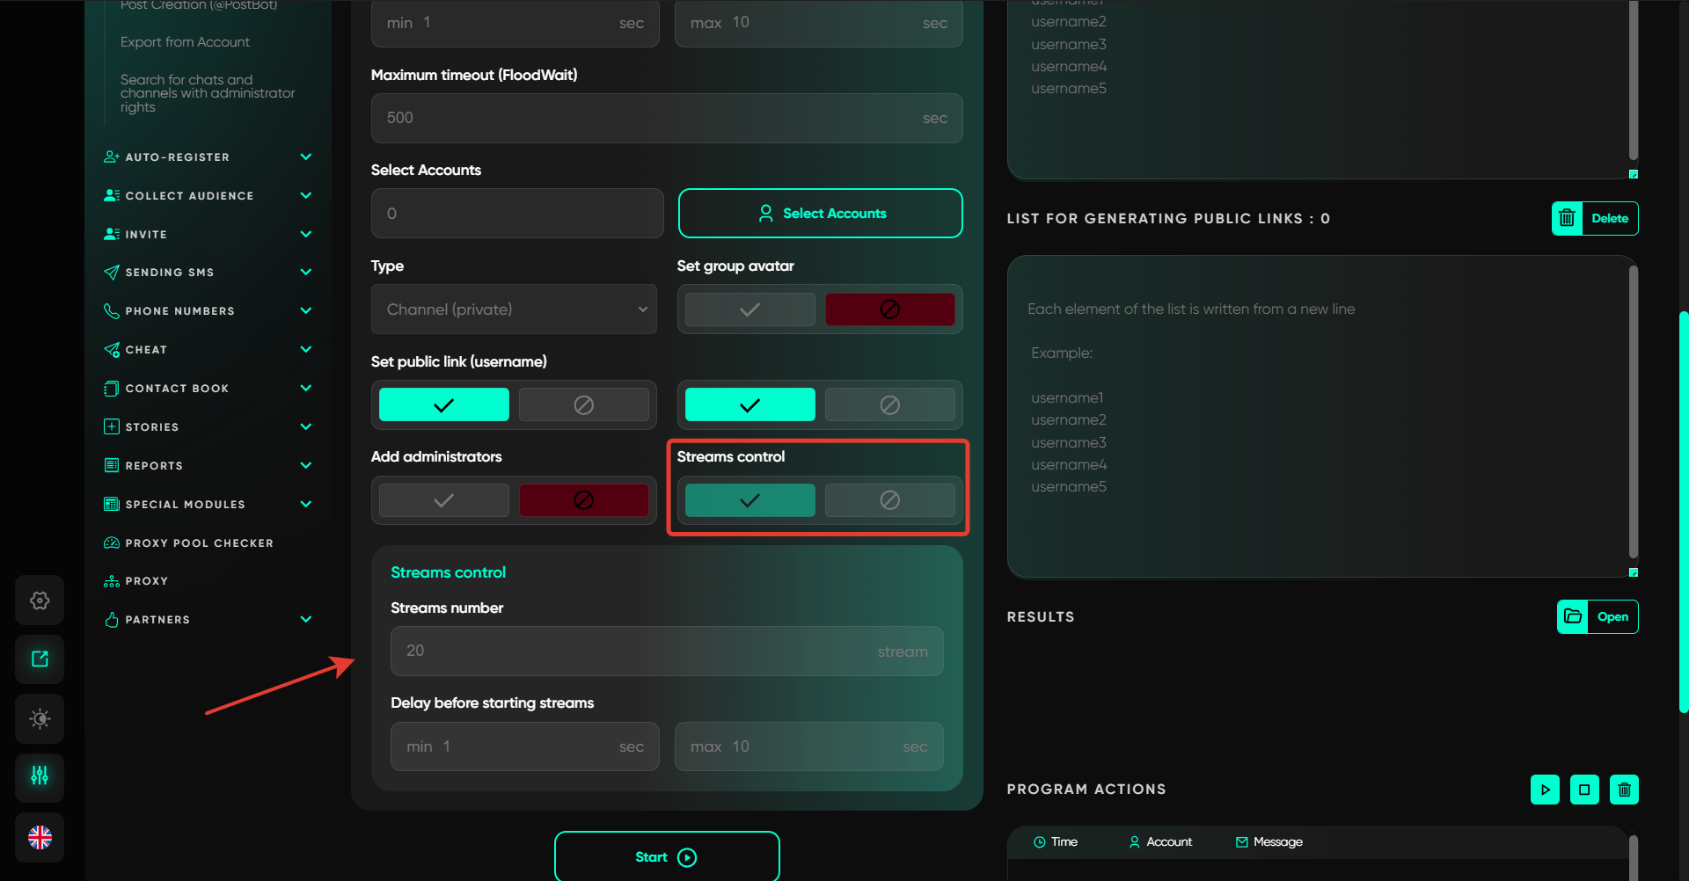Change language via UK flag icon

pos(40,837)
